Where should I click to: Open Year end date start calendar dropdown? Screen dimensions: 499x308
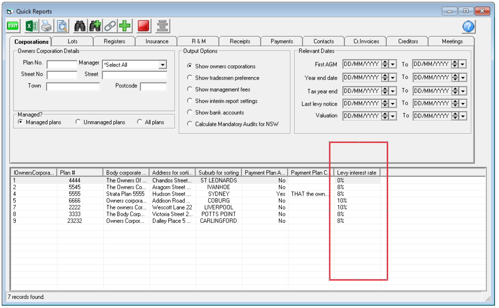point(393,77)
